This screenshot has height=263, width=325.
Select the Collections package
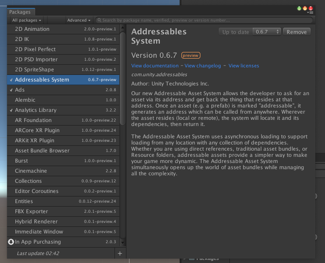click(x=63, y=181)
